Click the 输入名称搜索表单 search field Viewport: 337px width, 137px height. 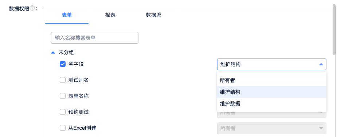pos(95,38)
